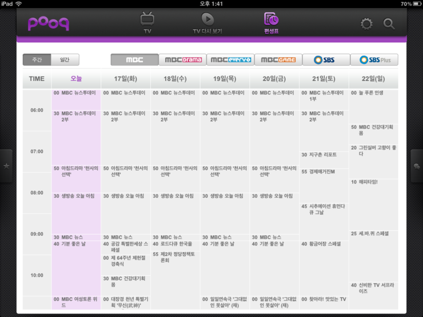Click the 21일(토) column header
423x317 pixels.
(324, 79)
